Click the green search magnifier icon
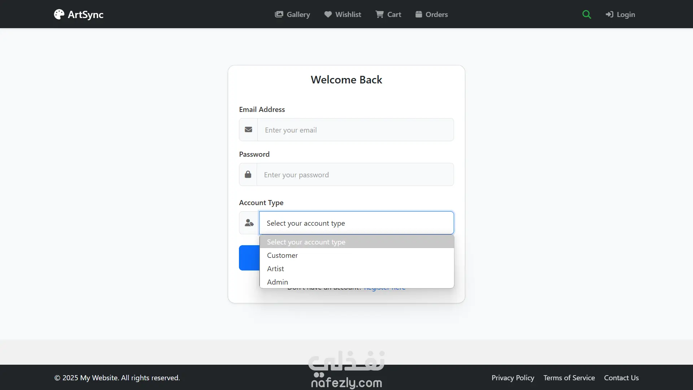Screen dimensions: 693x390 click(587, 14)
